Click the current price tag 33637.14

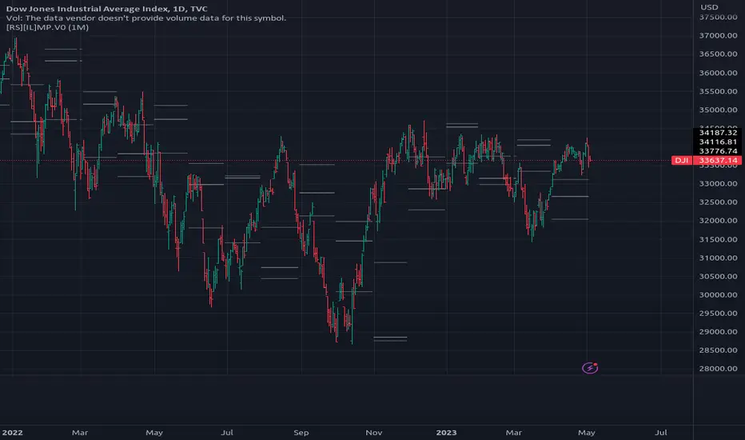(718, 160)
